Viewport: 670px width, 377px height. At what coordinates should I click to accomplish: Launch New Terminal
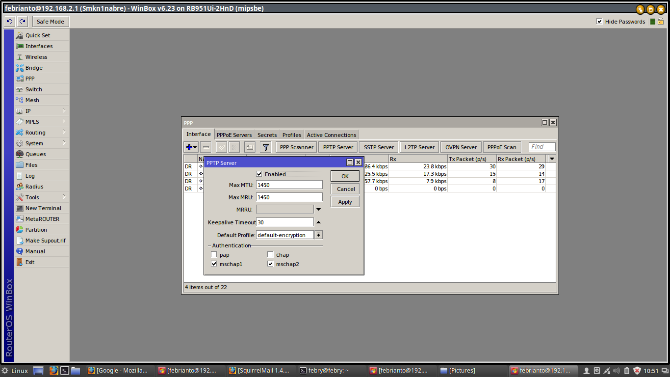[x=41, y=208]
